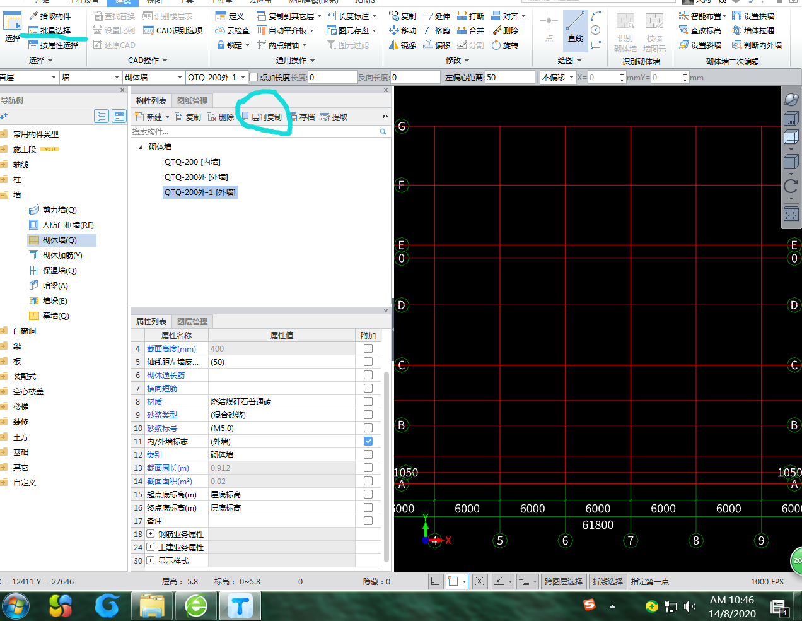Open 按属性选择 select by attribute

pyautogui.click(x=54, y=45)
